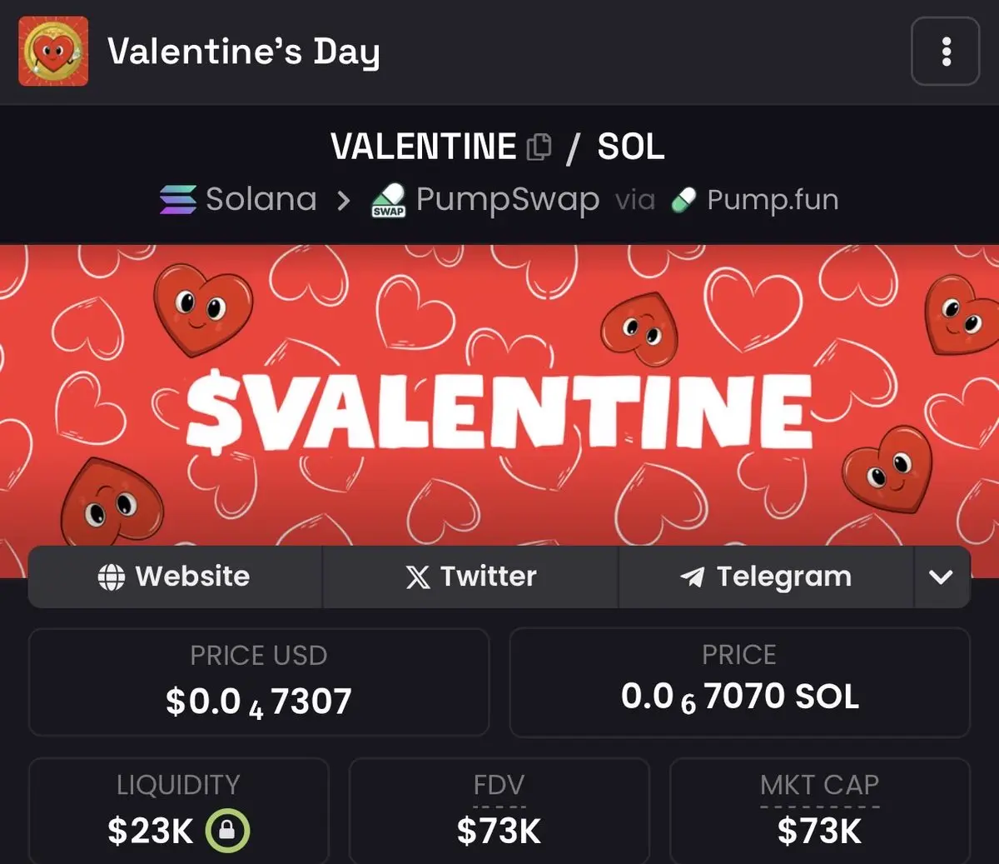999x864 pixels.
Task: Open the Telegram link
Action: click(x=766, y=577)
